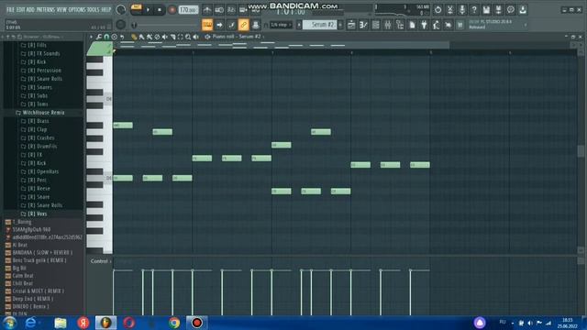This screenshot has width=587, height=330.
Task: Open the Serum #2 pattern selector
Action: (319, 25)
